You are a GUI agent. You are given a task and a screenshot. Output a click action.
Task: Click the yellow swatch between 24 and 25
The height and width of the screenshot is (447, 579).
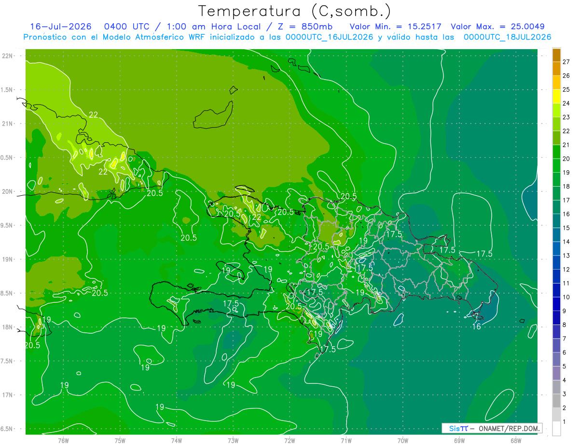click(x=557, y=96)
